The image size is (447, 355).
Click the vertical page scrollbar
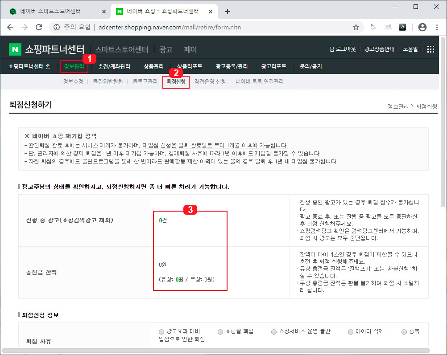coord(443,122)
